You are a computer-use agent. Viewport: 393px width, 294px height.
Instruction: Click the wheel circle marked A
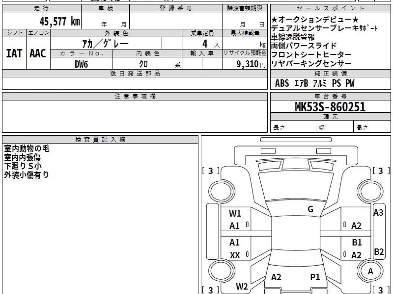point(371,271)
